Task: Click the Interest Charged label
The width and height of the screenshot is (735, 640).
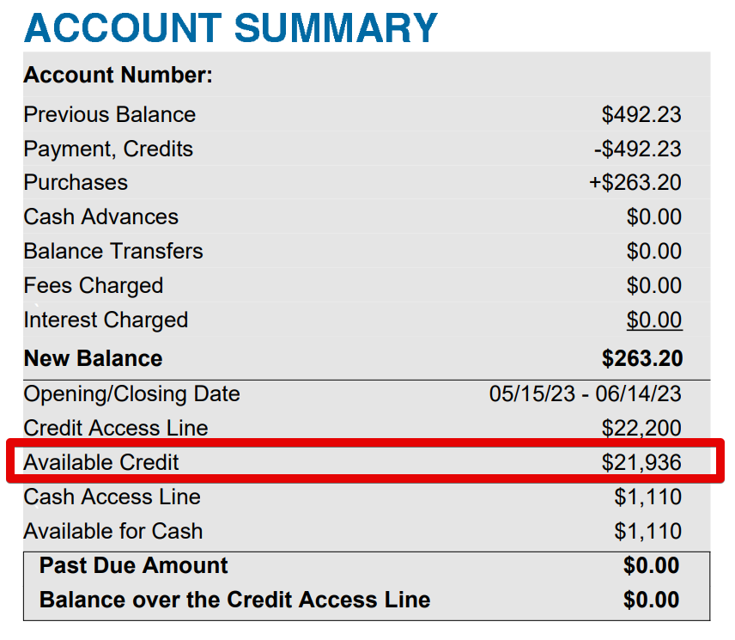Action: click(106, 320)
